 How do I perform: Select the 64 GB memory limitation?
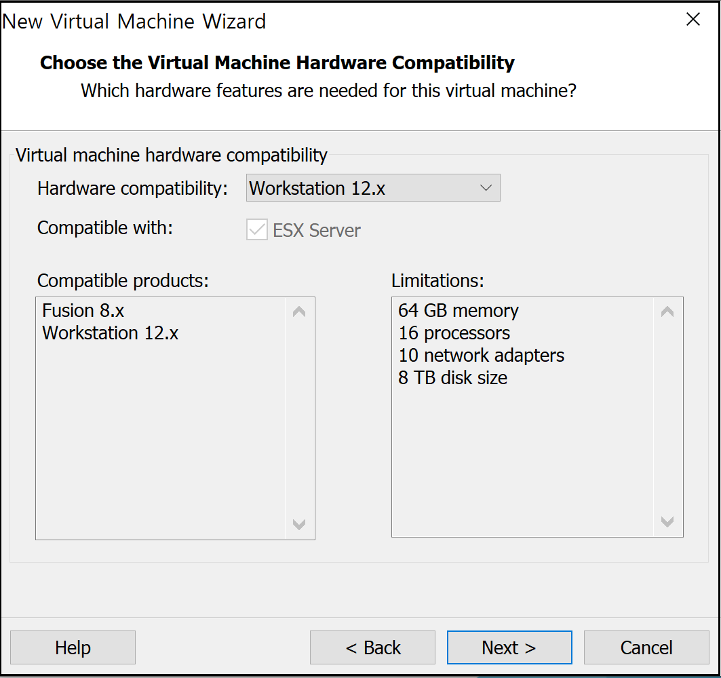pos(458,310)
